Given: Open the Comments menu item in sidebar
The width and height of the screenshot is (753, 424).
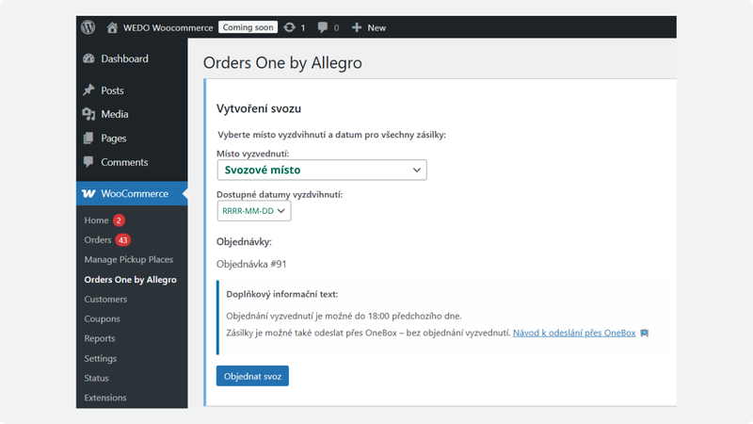Looking at the screenshot, I should pyautogui.click(x=124, y=162).
